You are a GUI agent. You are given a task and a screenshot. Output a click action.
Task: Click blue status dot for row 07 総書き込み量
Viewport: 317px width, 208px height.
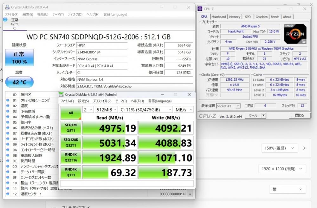8,133
